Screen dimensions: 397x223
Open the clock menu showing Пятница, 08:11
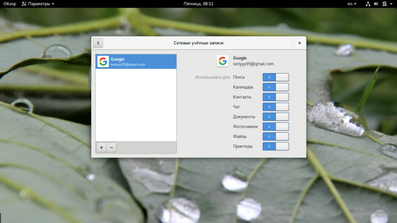click(x=198, y=4)
